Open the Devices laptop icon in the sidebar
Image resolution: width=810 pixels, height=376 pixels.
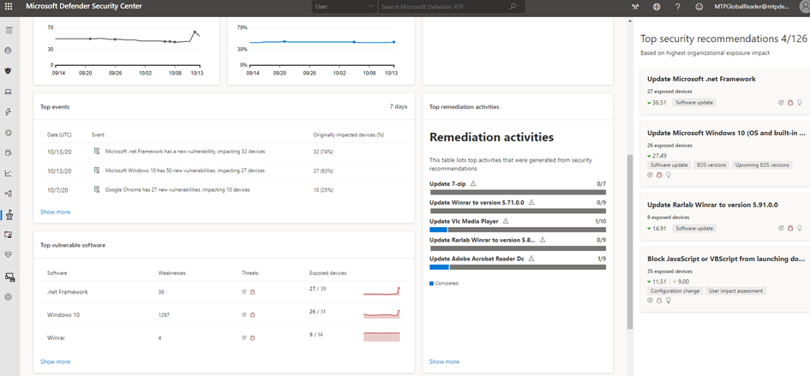point(9,92)
